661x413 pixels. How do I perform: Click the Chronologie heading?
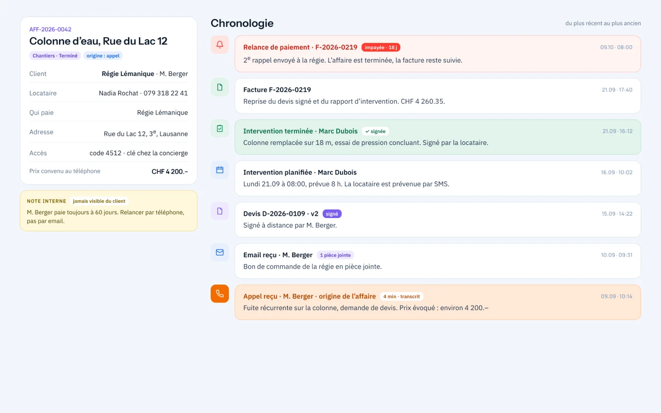(242, 23)
